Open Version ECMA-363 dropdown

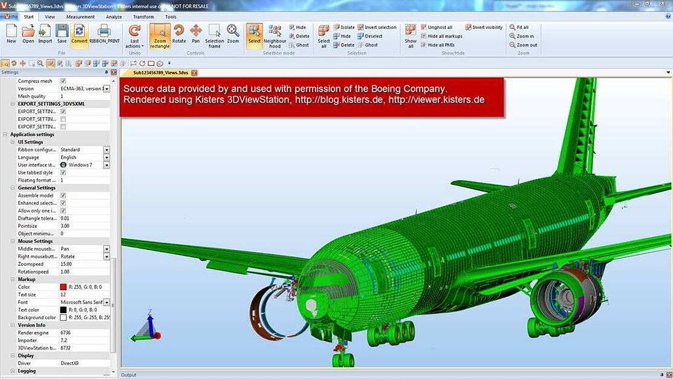[106, 88]
